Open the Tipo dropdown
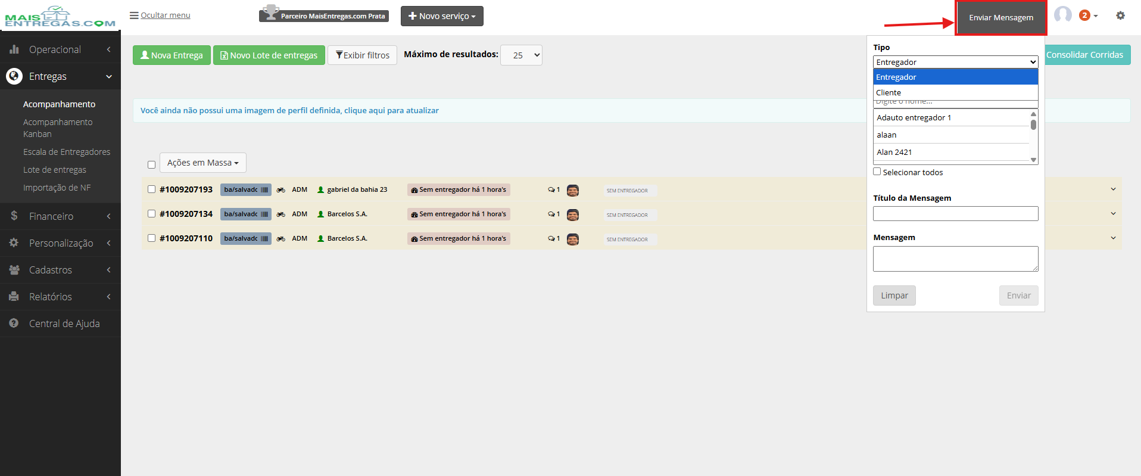Image resolution: width=1141 pixels, height=476 pixels. point(956,62)
